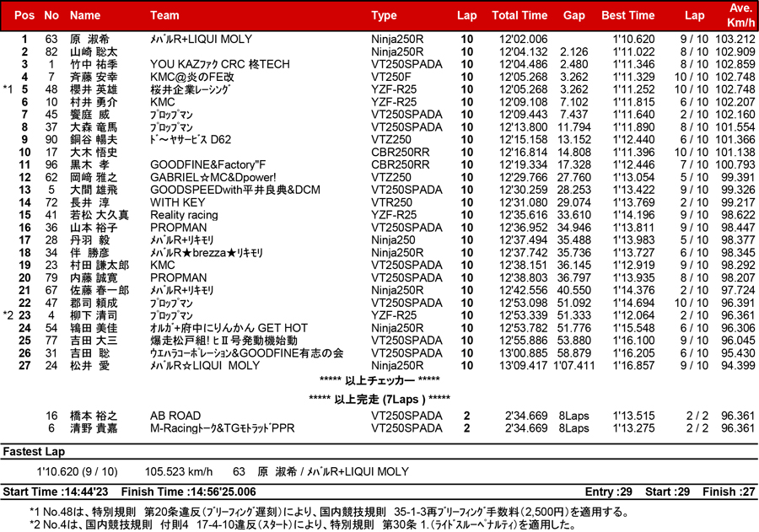
Task: Select the 'Ave. Km/h' column header
Action: point(740,15)
